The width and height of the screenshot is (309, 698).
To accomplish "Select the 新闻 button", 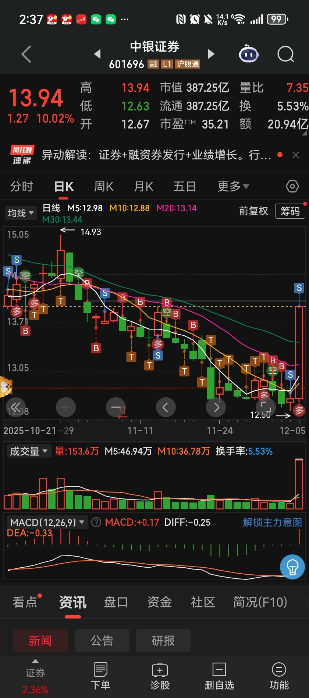I will click(40, 641).
